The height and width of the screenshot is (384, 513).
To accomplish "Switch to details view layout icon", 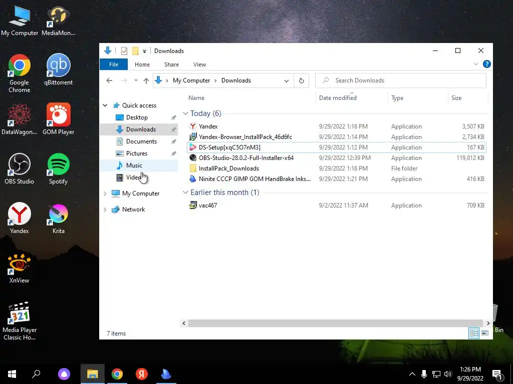I will point(474,332).
